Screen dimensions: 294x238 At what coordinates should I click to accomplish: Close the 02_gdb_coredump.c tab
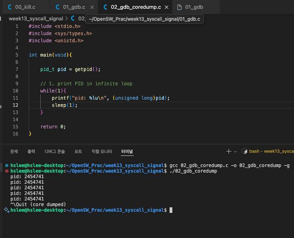(166, 7)
